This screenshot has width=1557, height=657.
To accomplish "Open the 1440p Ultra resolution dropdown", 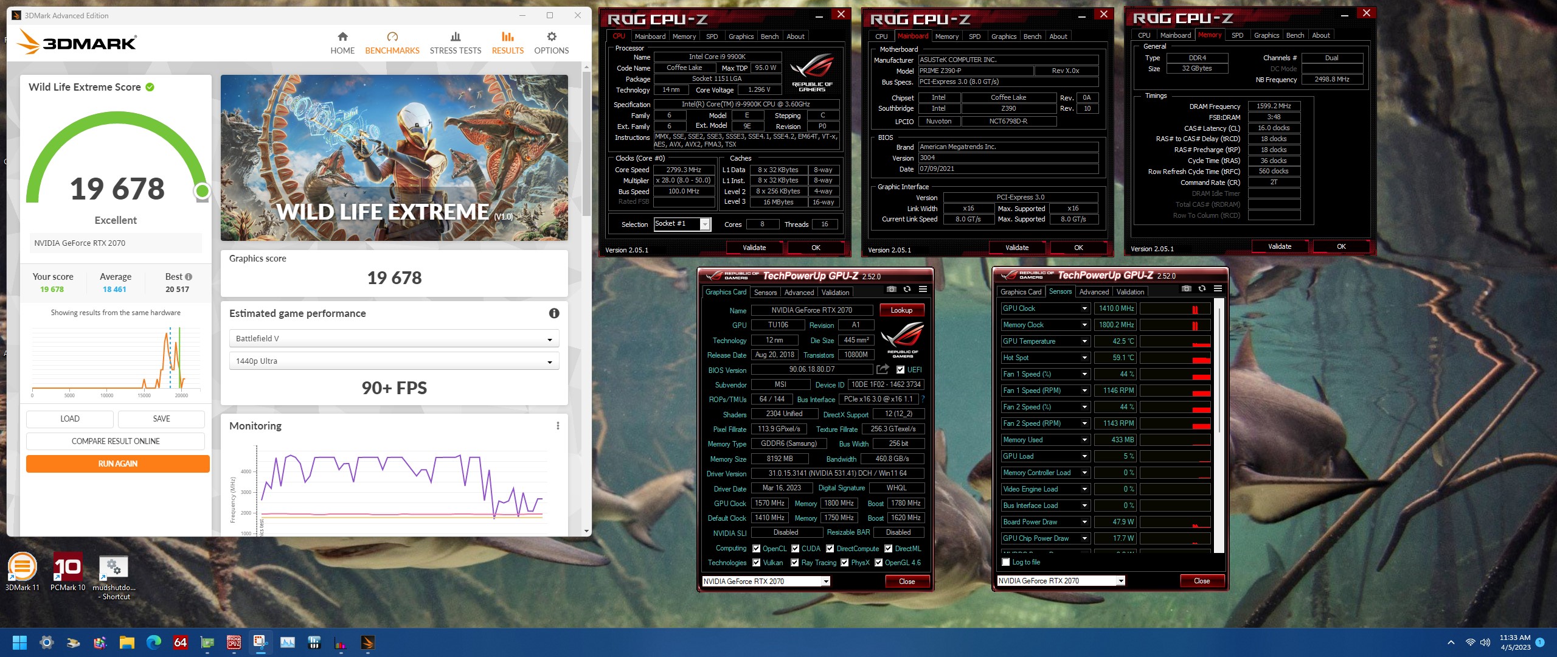I will 394,361.
